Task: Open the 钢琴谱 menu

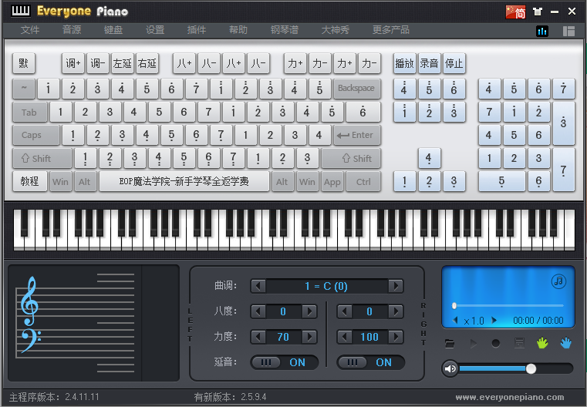Action: coord(285,30)
